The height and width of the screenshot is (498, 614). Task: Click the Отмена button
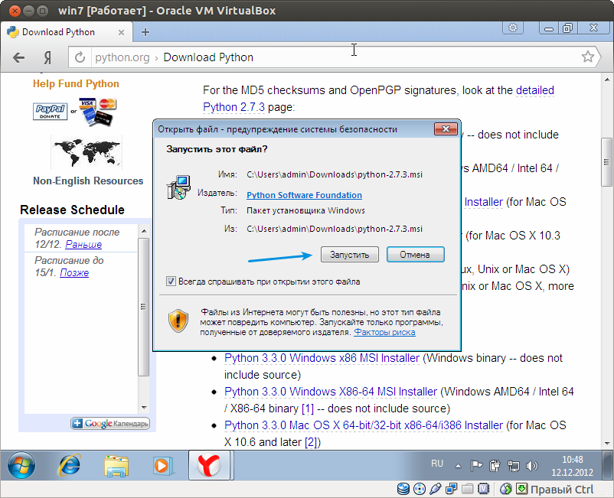point(415,255)
